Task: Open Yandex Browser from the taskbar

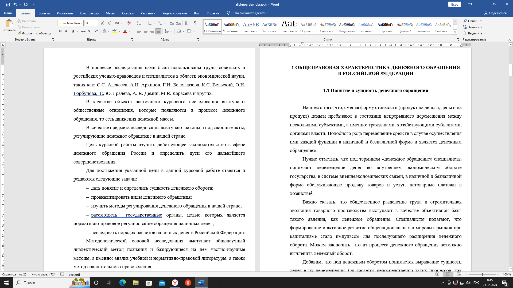Action: tap(175, 283)
